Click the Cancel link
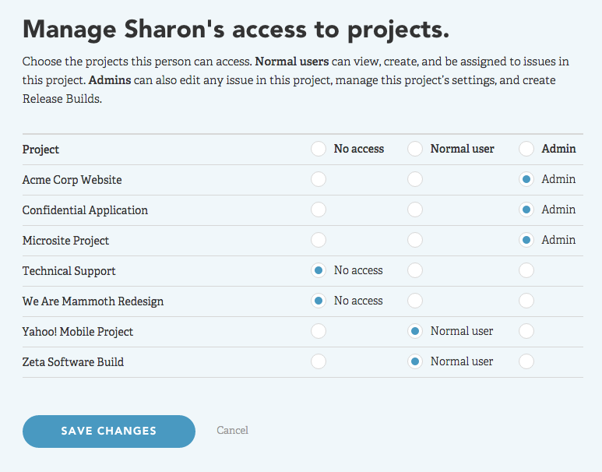 click(x=232, y=430)
